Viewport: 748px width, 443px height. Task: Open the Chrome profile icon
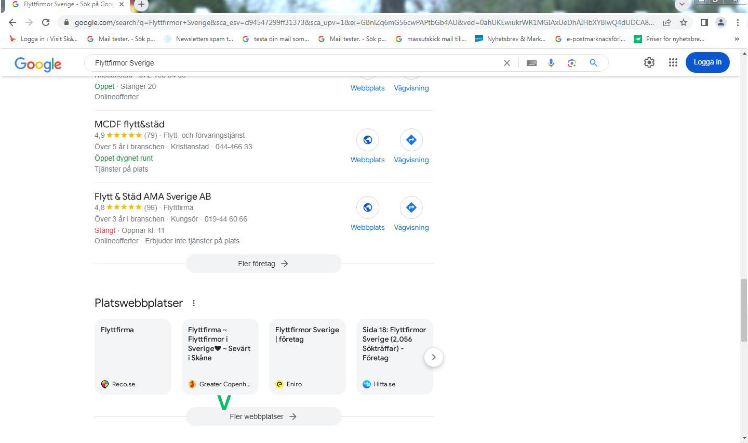721,22
